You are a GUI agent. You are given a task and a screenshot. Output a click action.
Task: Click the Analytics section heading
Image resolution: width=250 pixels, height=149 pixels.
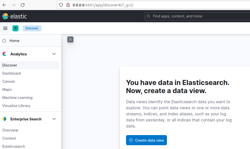(19, 54)
